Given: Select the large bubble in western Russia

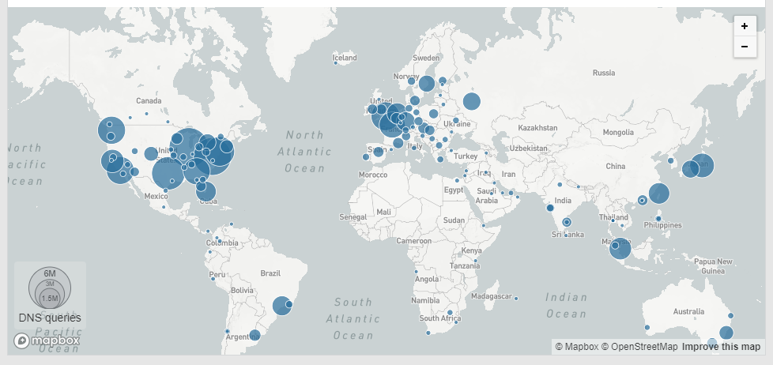Looking at the screenshot, I should (x=472, y=101).
